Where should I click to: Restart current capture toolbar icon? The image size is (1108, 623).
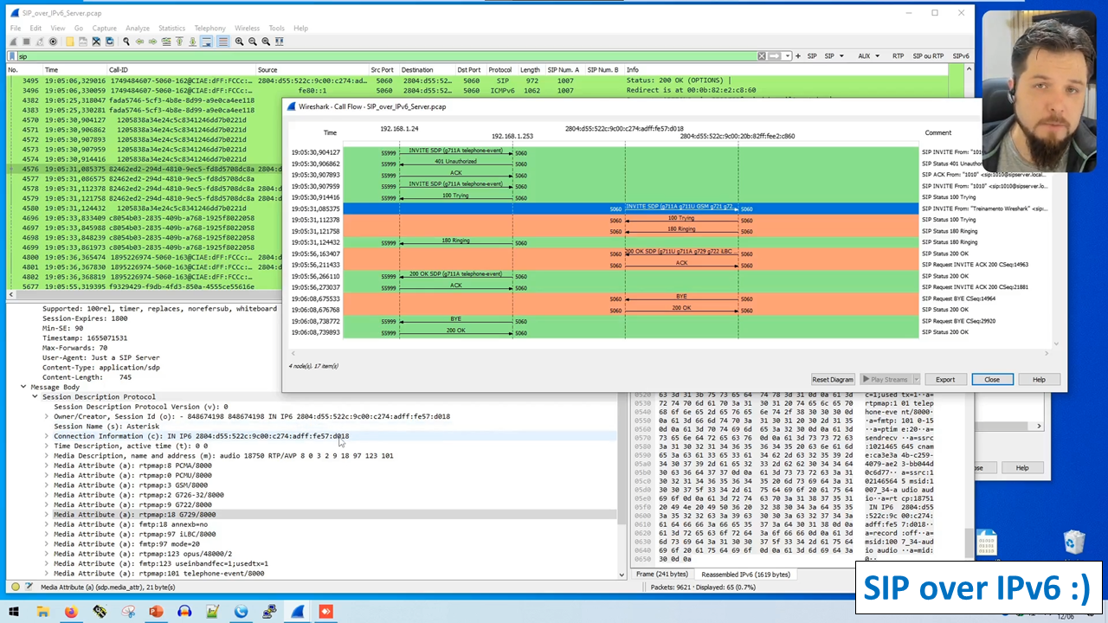40,42
